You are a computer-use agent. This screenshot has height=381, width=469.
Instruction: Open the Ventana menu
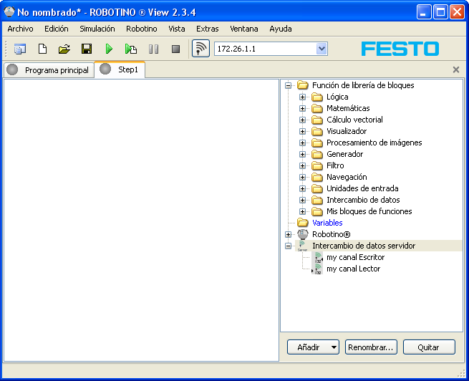click(243, 29)
